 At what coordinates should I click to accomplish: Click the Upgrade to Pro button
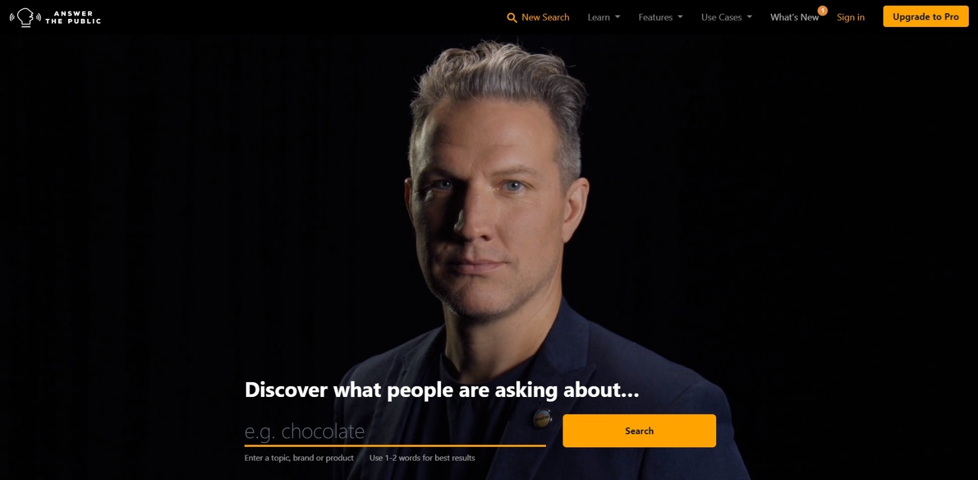925,17
